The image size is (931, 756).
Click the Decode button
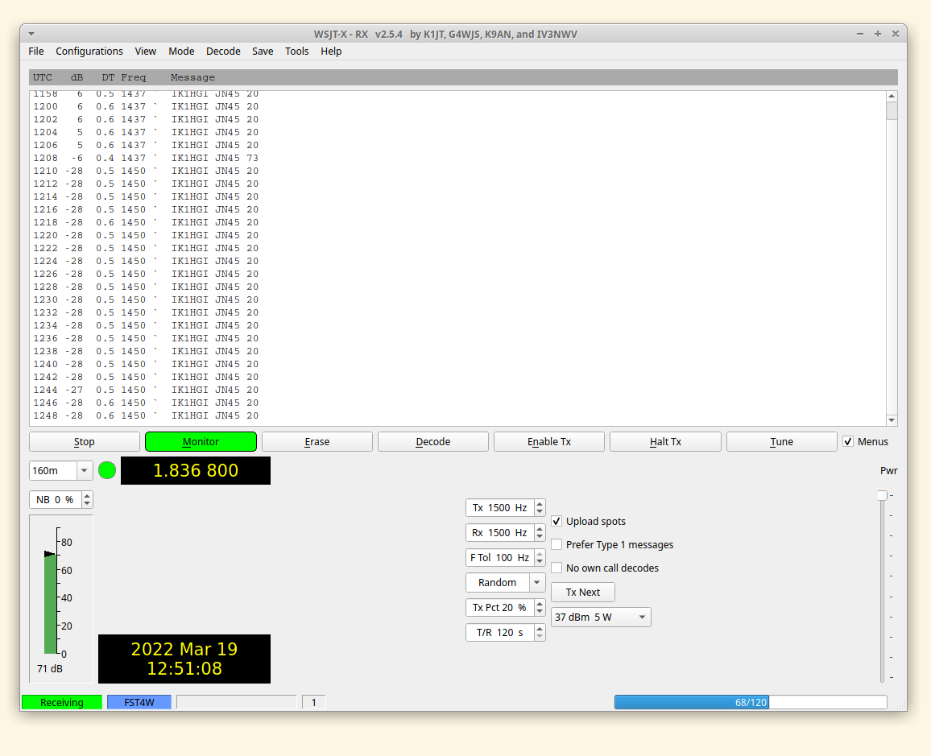point(432,441)
